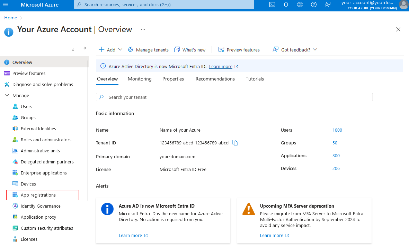Select Overview in the sidebar
409x247 pixels.
(x=44, y=62)
